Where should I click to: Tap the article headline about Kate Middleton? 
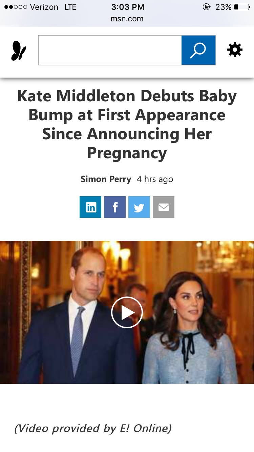click(127, 124)
